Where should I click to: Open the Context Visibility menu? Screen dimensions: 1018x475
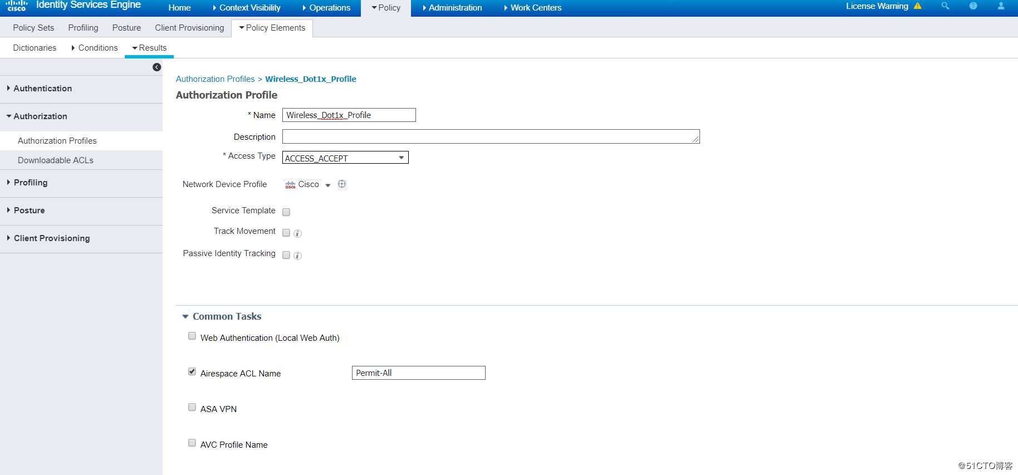tap(247, 8)
